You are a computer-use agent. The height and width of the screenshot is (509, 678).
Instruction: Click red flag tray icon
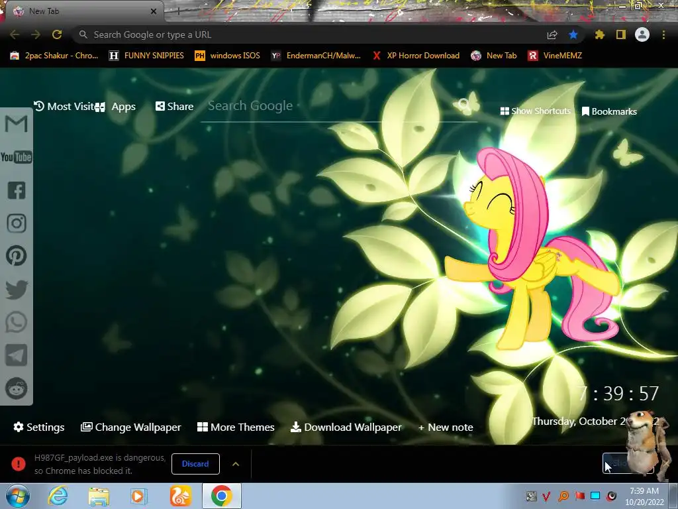(x=579, y=496)
